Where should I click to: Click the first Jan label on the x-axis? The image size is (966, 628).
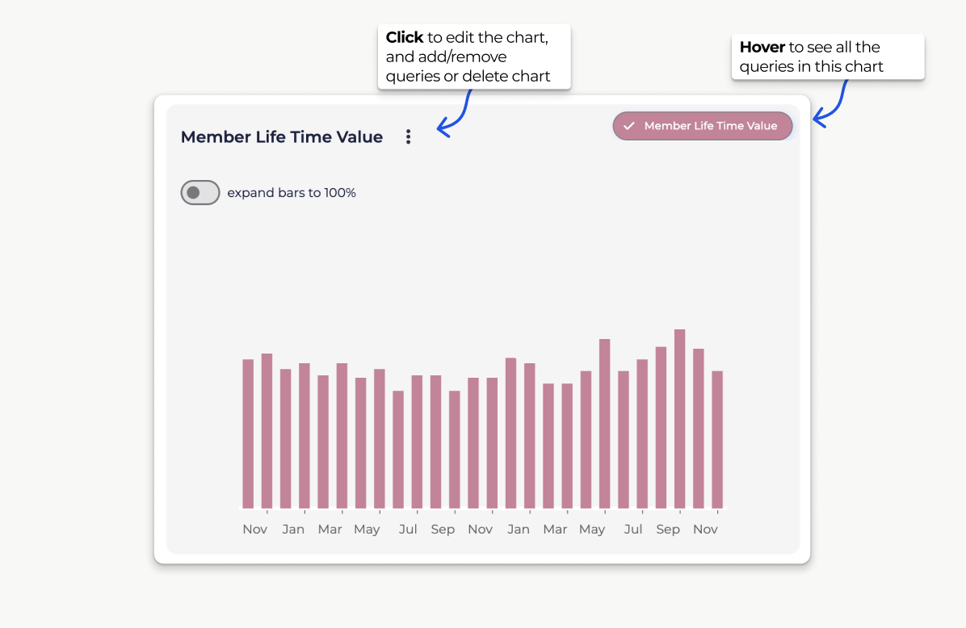click(x=293, y=530)
